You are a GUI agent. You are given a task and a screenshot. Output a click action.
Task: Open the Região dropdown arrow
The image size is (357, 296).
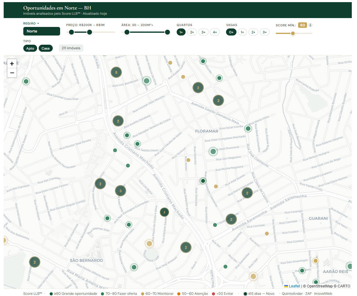point(38,23)
